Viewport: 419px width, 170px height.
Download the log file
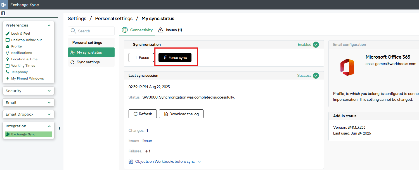click(181, 114)
